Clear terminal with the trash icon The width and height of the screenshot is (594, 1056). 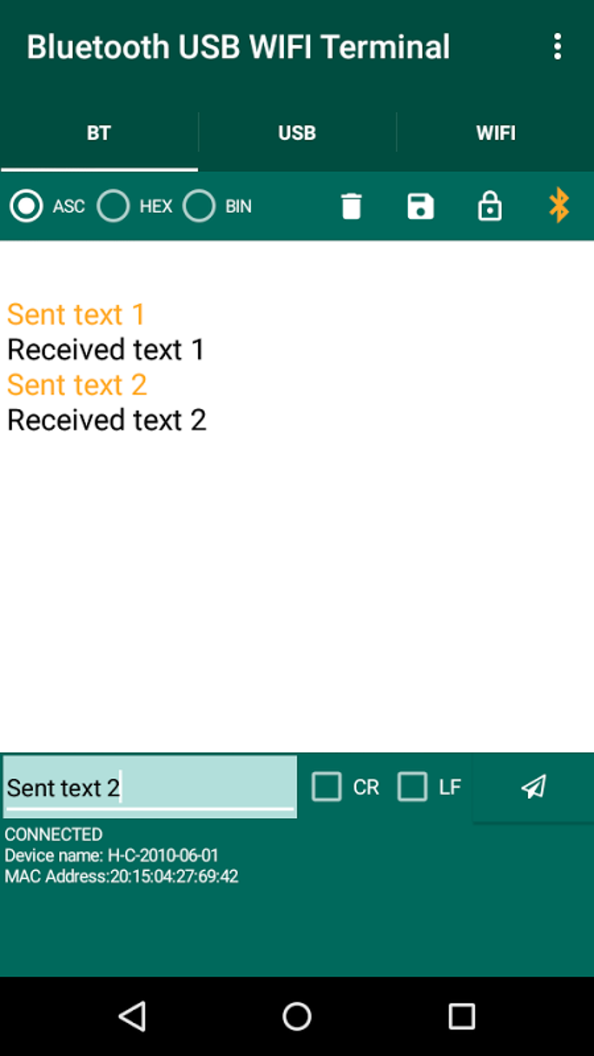pos(351,206)
